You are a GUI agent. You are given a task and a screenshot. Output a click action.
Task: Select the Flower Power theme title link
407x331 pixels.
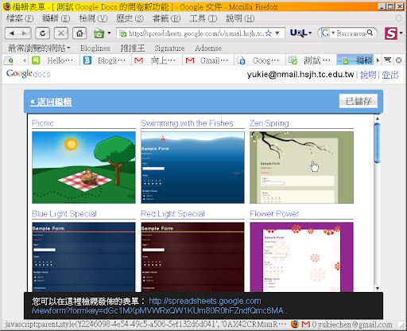click(x=274, y=214)
